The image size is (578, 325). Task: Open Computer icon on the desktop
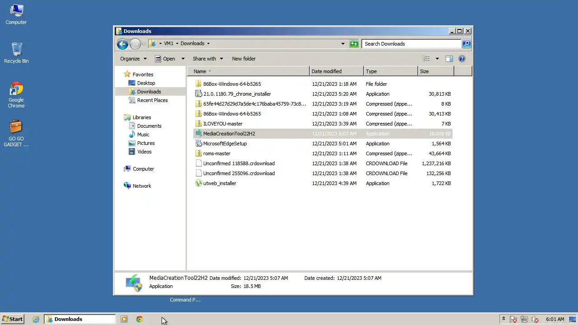(16, 14)
